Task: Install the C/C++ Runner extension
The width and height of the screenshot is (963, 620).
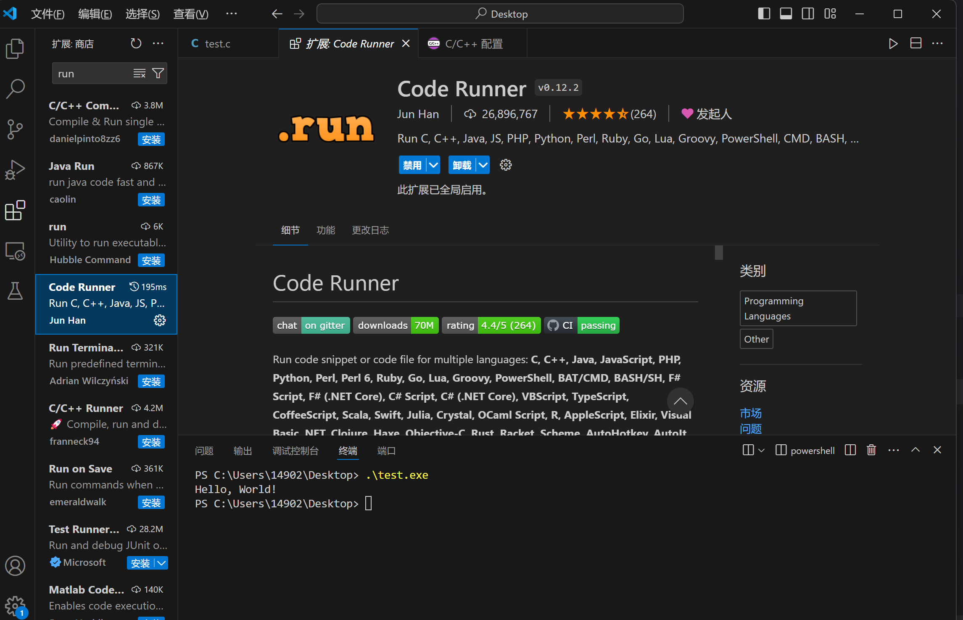Action: (x=151, y=442)
